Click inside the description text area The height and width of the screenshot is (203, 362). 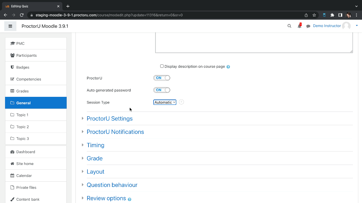[x=254, y=42]
